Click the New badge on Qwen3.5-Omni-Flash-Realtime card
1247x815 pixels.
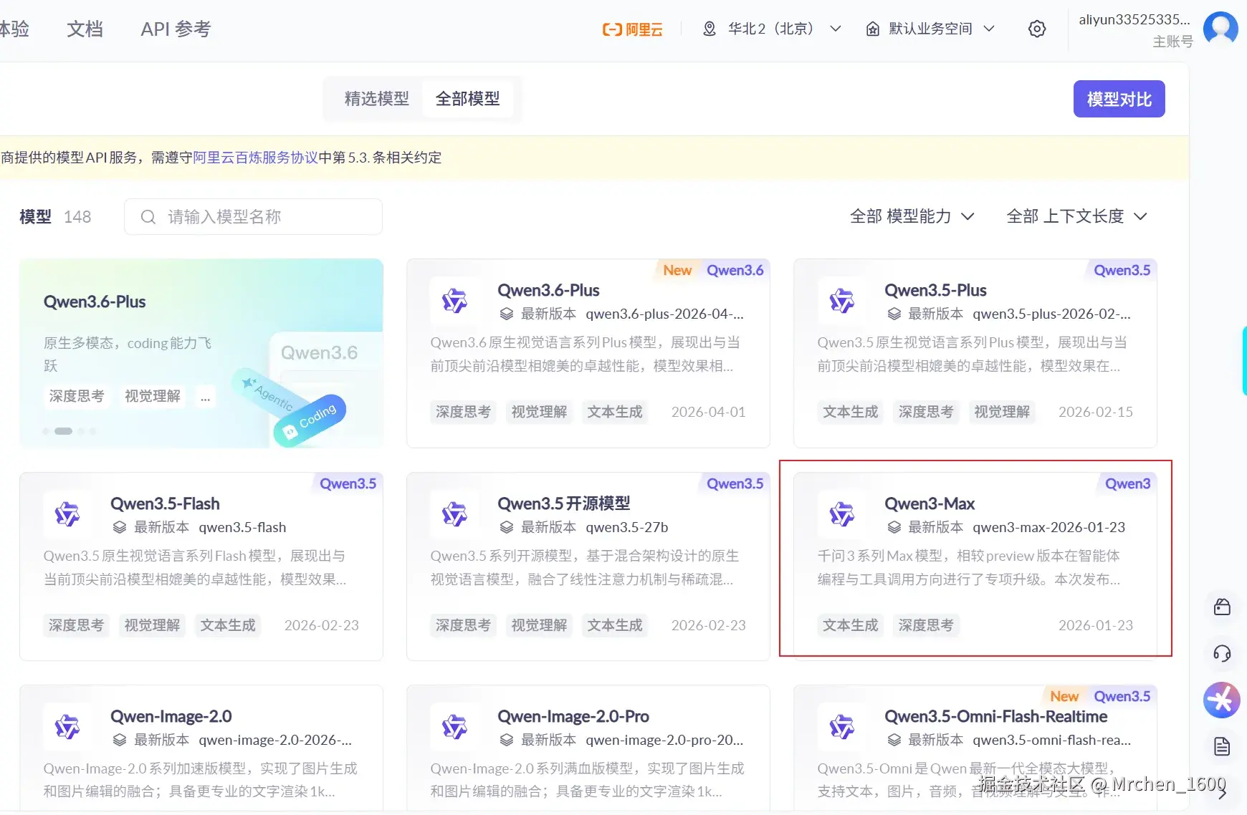click(x=1064, y=696)
